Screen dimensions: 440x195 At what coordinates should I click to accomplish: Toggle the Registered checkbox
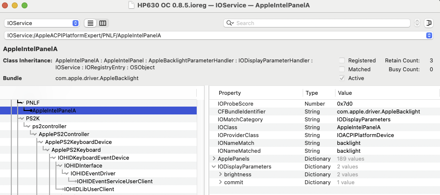pyautogui.click(x=342, y=60)
